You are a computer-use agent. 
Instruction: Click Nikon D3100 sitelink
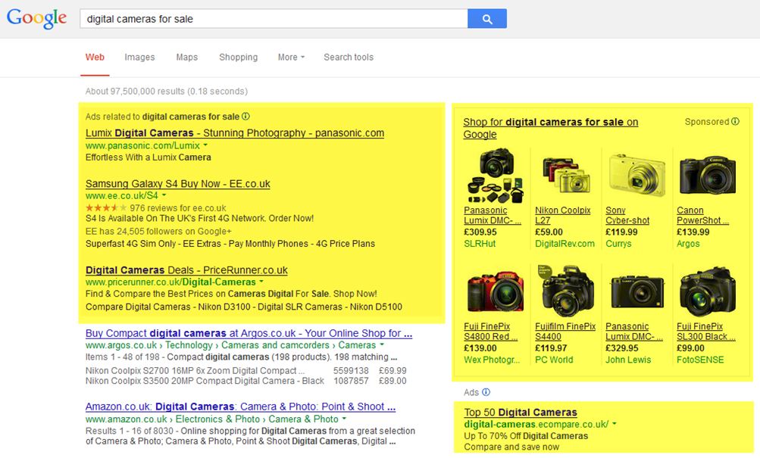224,307
